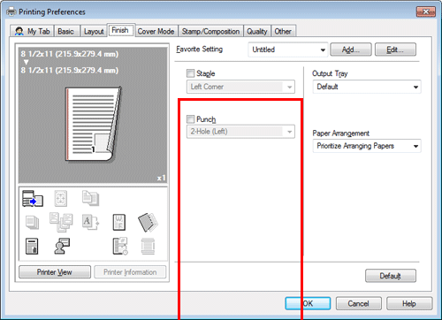The width and height of the screenshot is (442, 320).
Task: Switch to the Layout tab
Action: [x=94, y=32]
